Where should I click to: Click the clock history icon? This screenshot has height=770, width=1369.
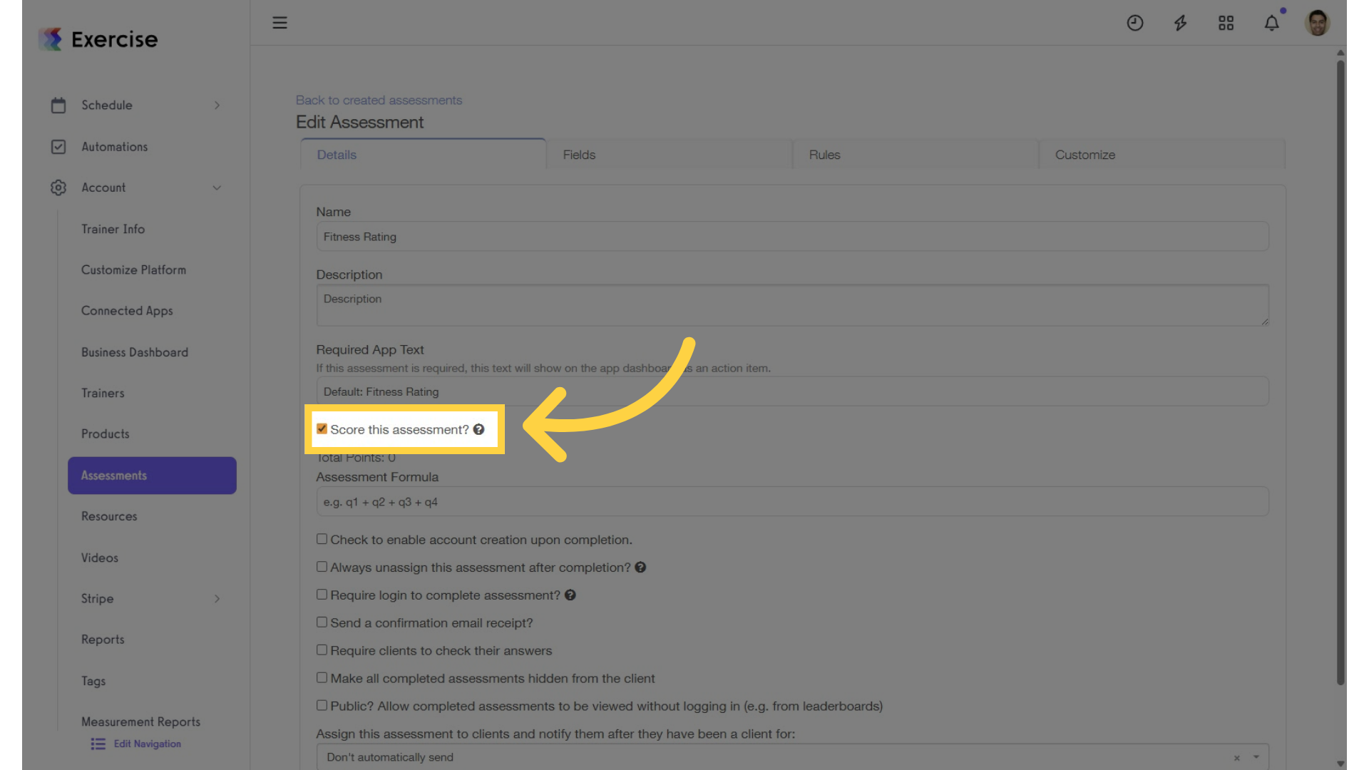pos(1135,23)
